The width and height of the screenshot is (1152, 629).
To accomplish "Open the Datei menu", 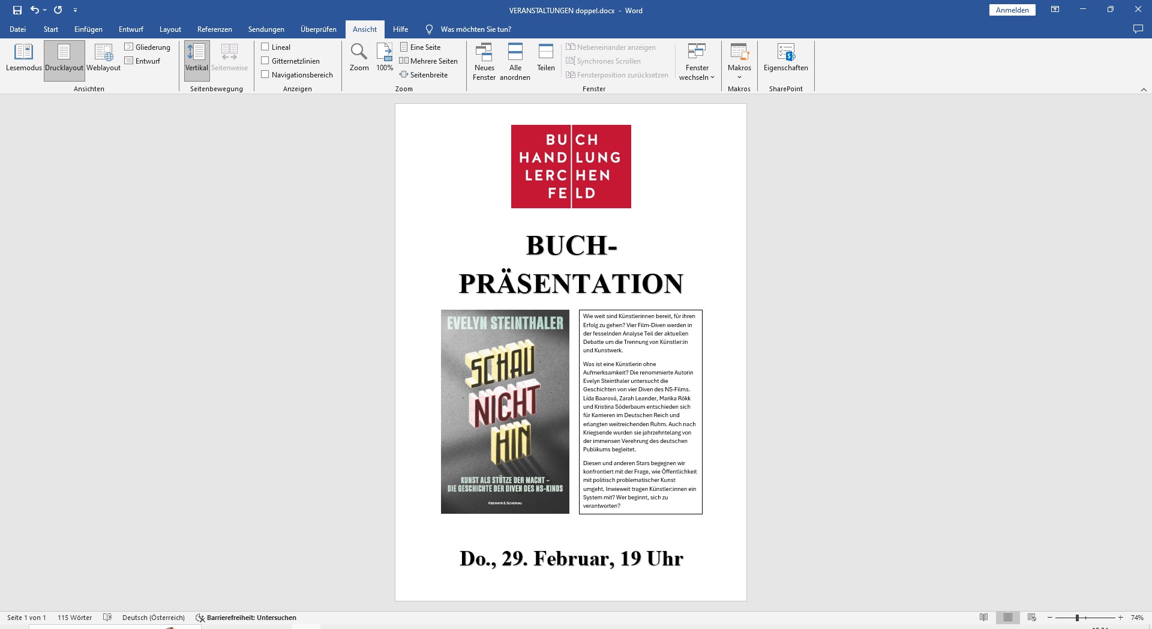I will [x=17, y=29].
